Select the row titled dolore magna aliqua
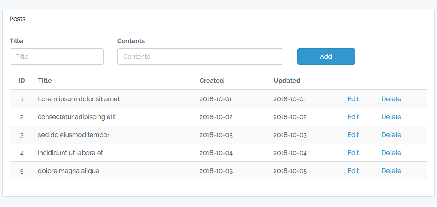Image resolution: width=437 pixels, height=207 pixels. [x=69, y=171]
